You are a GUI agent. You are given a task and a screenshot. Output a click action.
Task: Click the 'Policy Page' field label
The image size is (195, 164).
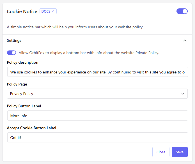[17, 84]
